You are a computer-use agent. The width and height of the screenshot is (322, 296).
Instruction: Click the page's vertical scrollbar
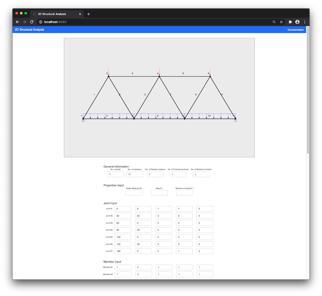[x=308, y=92]
